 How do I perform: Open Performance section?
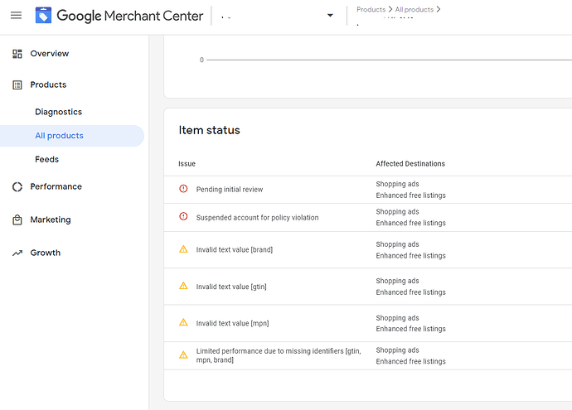[56, 186]
